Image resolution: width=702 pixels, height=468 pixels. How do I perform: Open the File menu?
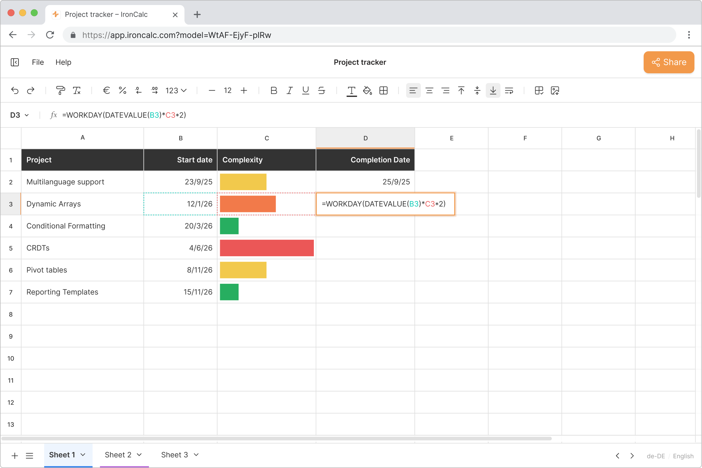tap(38, 62)
